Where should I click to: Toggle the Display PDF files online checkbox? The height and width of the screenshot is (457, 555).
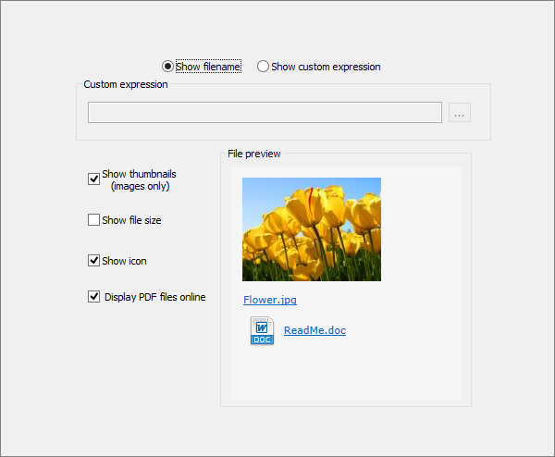click(93, 297)
